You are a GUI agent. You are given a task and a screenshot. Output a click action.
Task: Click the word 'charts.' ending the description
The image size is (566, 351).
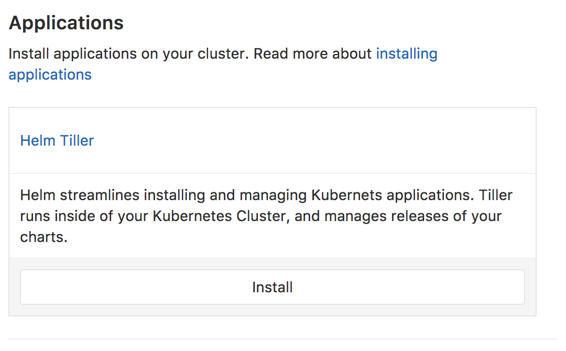pyautogui.click(x=44, y=237)
